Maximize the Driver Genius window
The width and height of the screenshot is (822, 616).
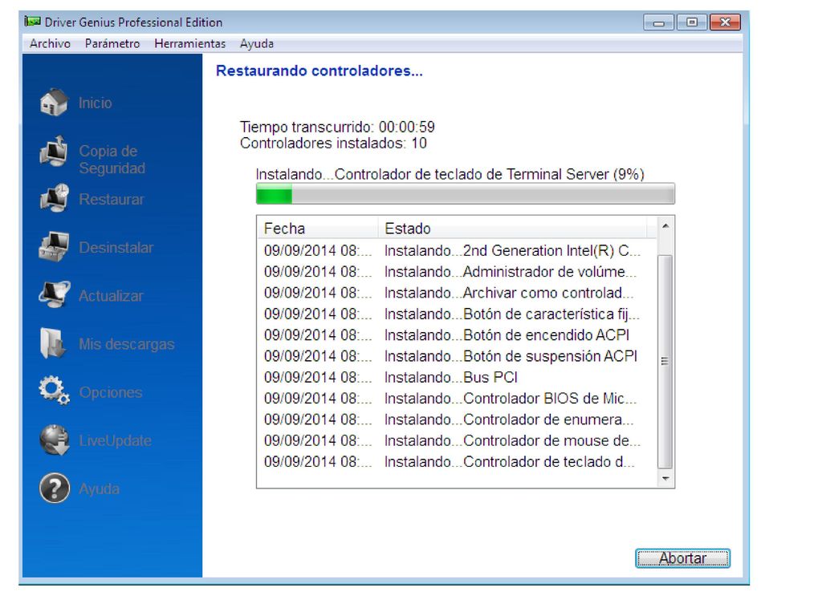(x=692, y=22)
